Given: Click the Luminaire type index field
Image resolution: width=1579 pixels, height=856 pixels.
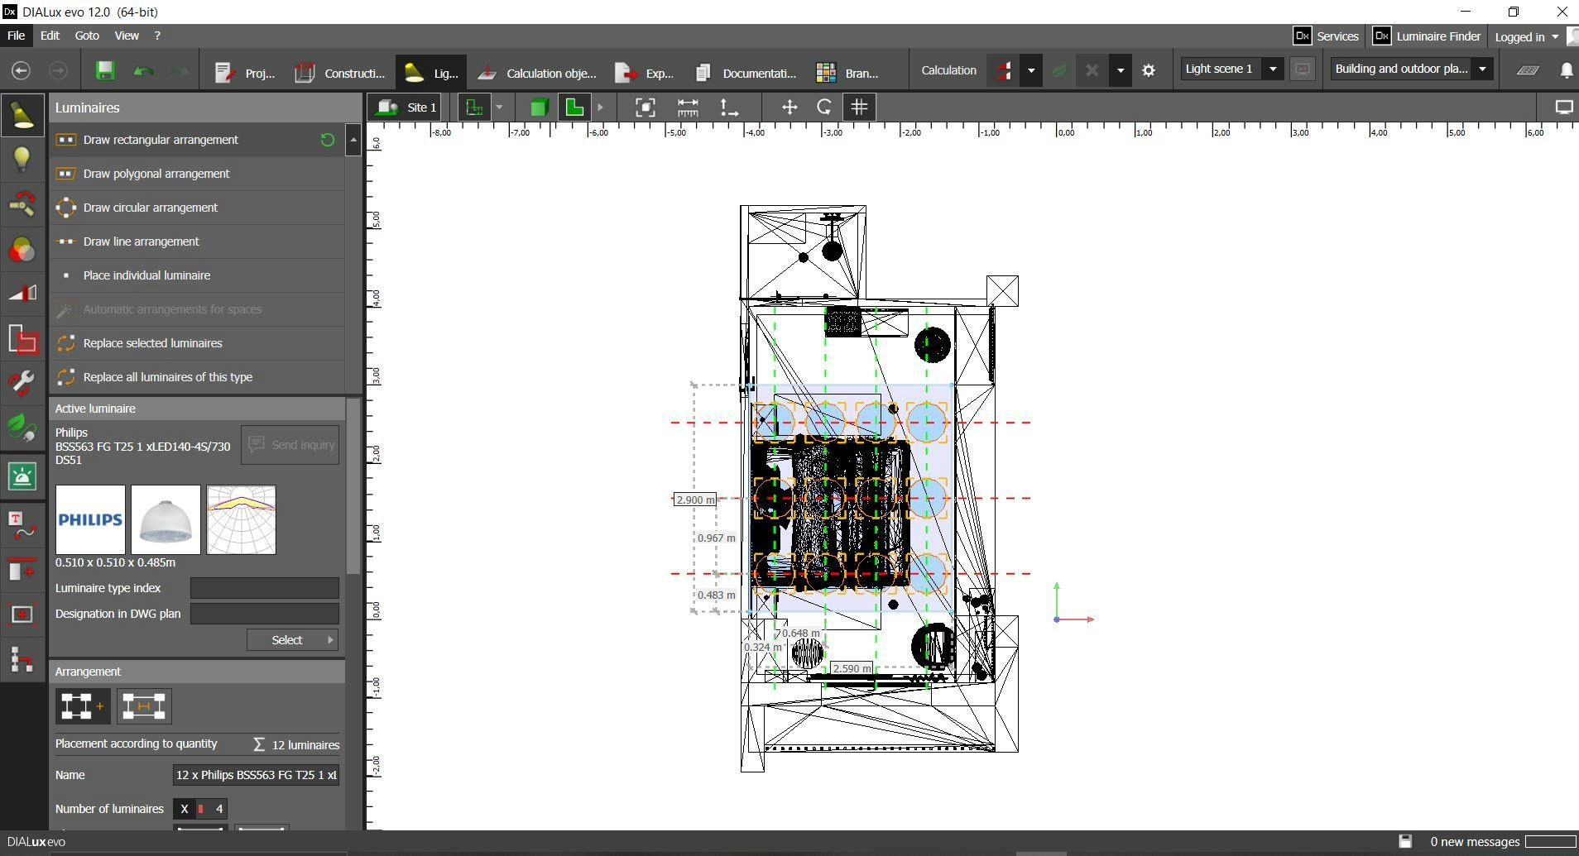Looking at the screenshot, I should pyautogui.click(x=264, y=588).
